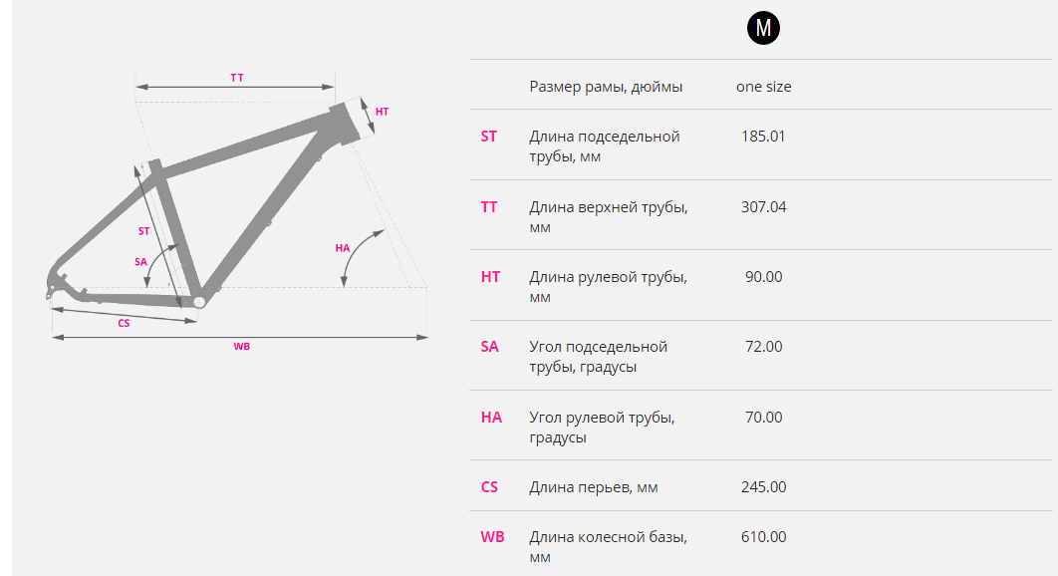Click the 'Угол рулевой трубы, градусы' label
Screen dimensions: 1058x576
point(602,427)
